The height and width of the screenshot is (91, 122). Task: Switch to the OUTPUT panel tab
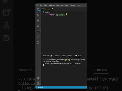coord(57,56)
